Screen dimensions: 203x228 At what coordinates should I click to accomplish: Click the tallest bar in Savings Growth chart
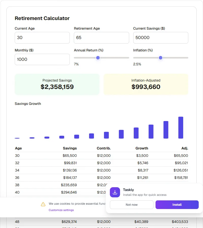pos(181,127)
